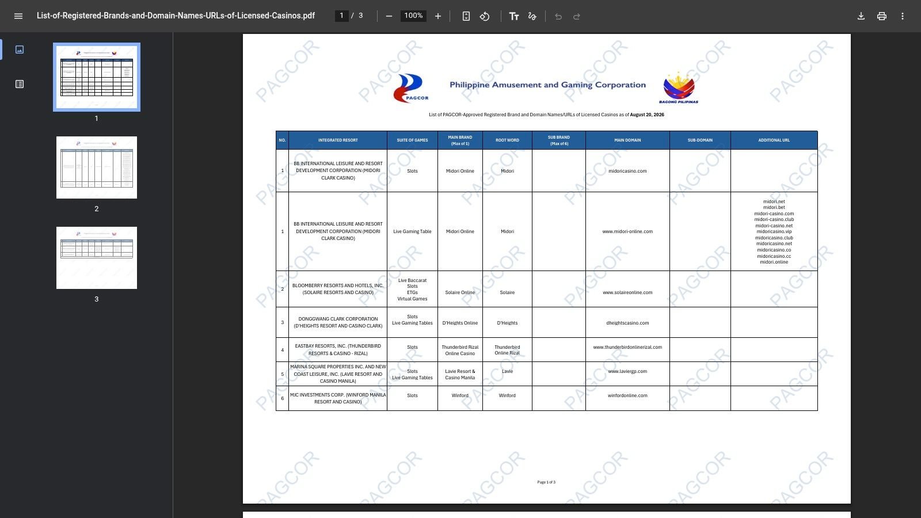The width and height of the screenshot is (921, 518).
Task: Select page 1 thumbnail
Action: pos(97,77)
